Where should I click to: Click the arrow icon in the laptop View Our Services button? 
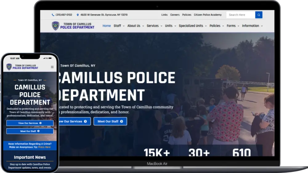pos(85,121)
